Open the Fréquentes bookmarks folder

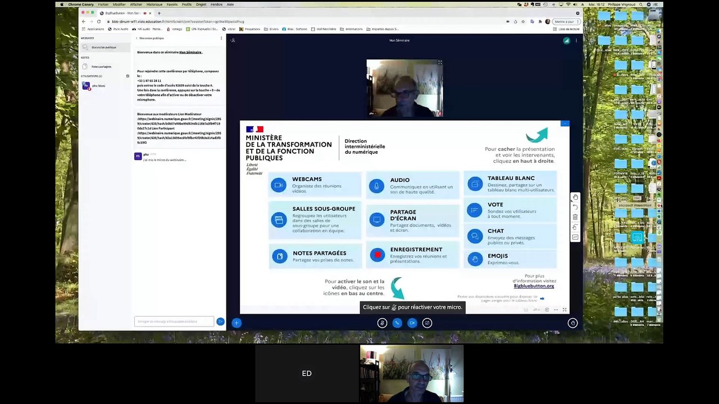[x=251, y=29]
